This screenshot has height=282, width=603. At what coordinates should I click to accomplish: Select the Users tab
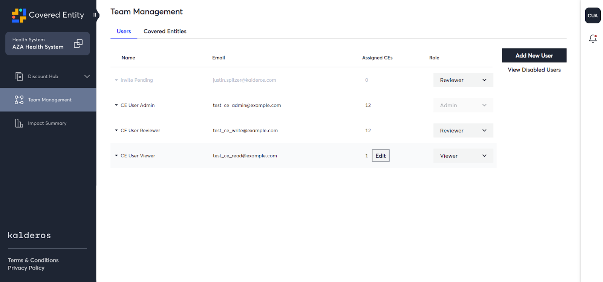pyautogui.click(x=124, y=31)
